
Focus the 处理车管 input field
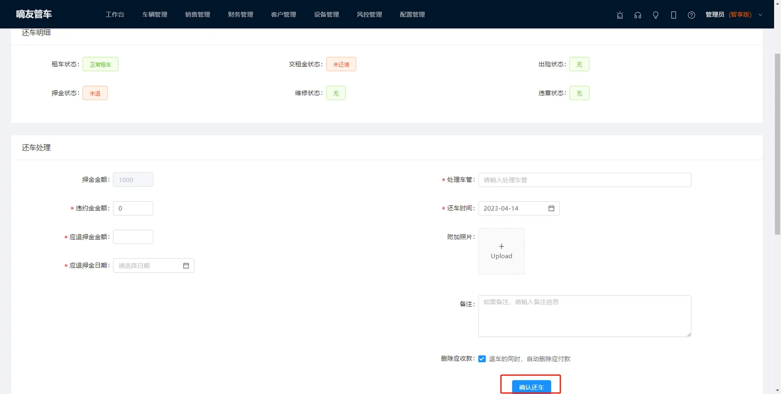point(585,180)
